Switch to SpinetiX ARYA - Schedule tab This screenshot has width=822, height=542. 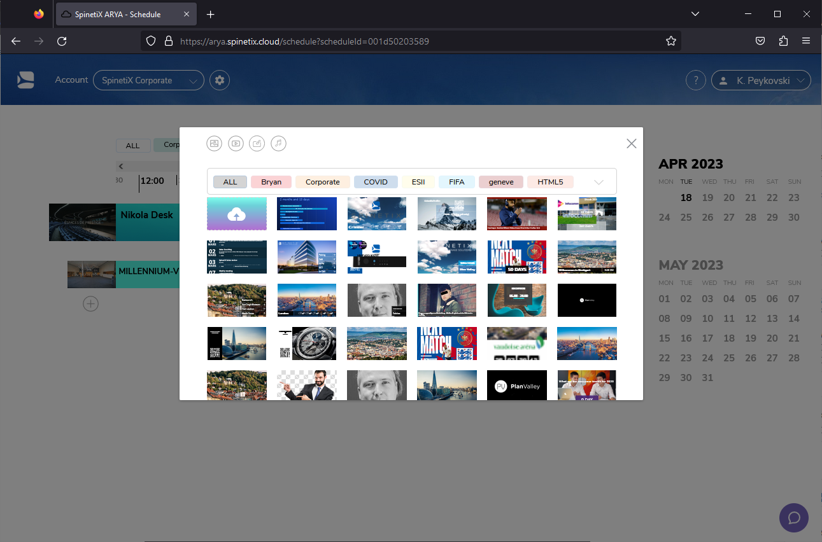[125, 14]
